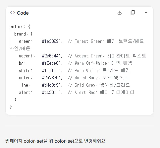160x148 pixels.
Task: Download the code block
Action: pos(120,13)
